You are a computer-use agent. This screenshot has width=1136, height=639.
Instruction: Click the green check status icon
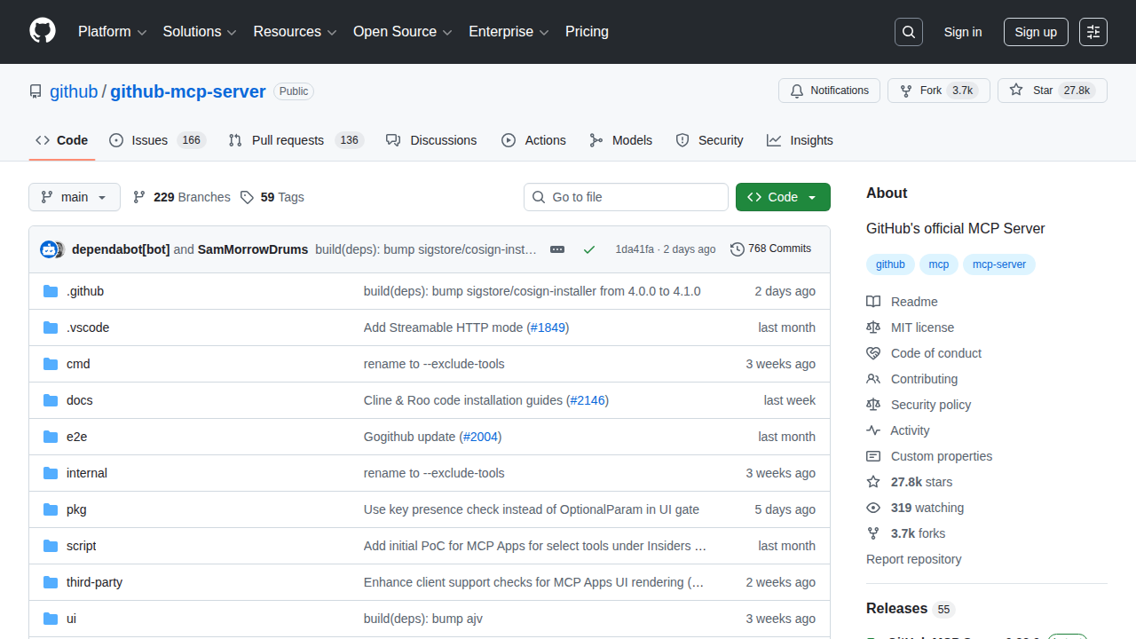coord(589,249)
